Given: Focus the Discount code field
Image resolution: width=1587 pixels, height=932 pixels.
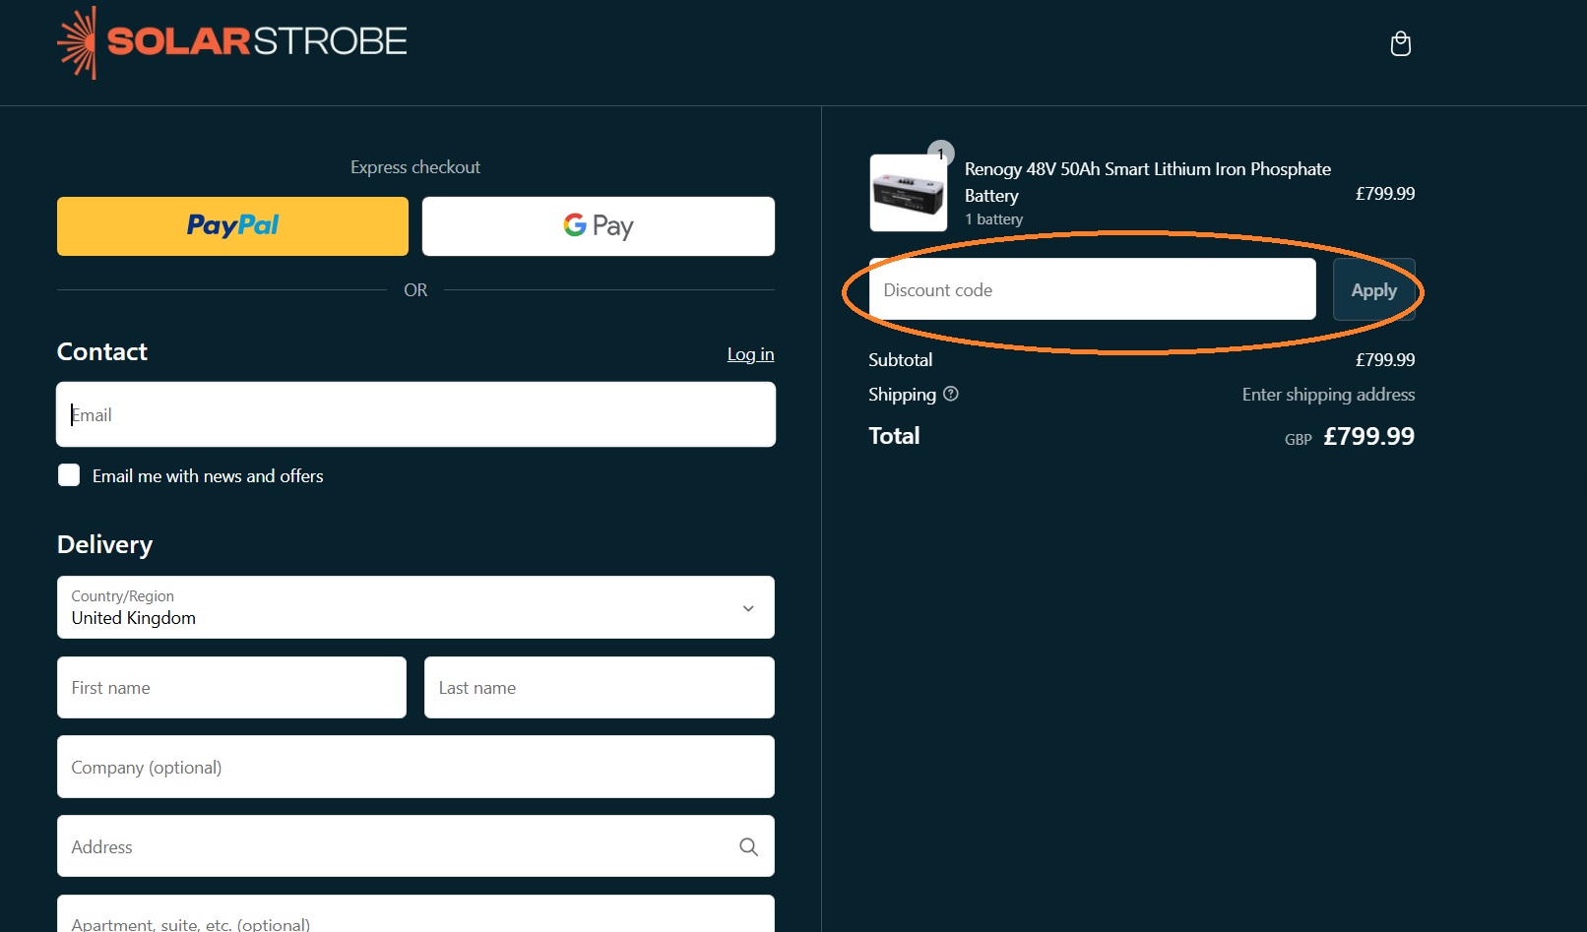Looking at the screenshot, I should [x=1092, y=289].
